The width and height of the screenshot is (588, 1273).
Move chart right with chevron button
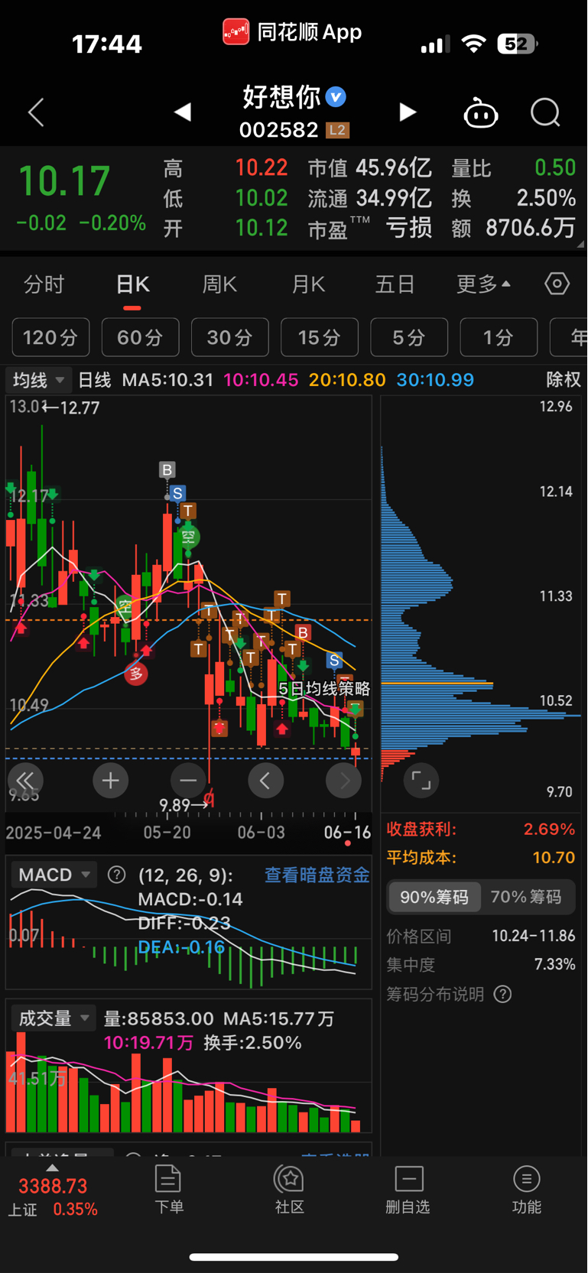click(343, 781)
